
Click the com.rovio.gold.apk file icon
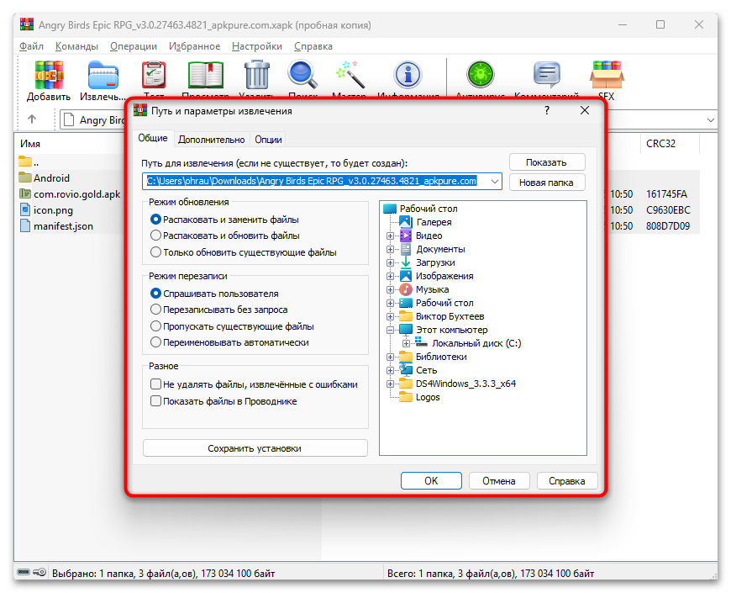[x=24, y=193]
